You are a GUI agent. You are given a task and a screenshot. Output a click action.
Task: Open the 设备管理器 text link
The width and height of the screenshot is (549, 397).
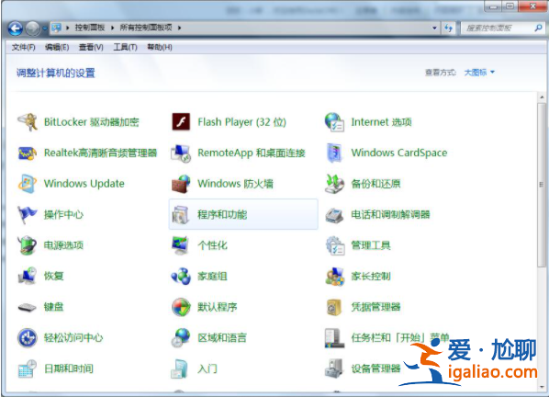tap(375, 369)
